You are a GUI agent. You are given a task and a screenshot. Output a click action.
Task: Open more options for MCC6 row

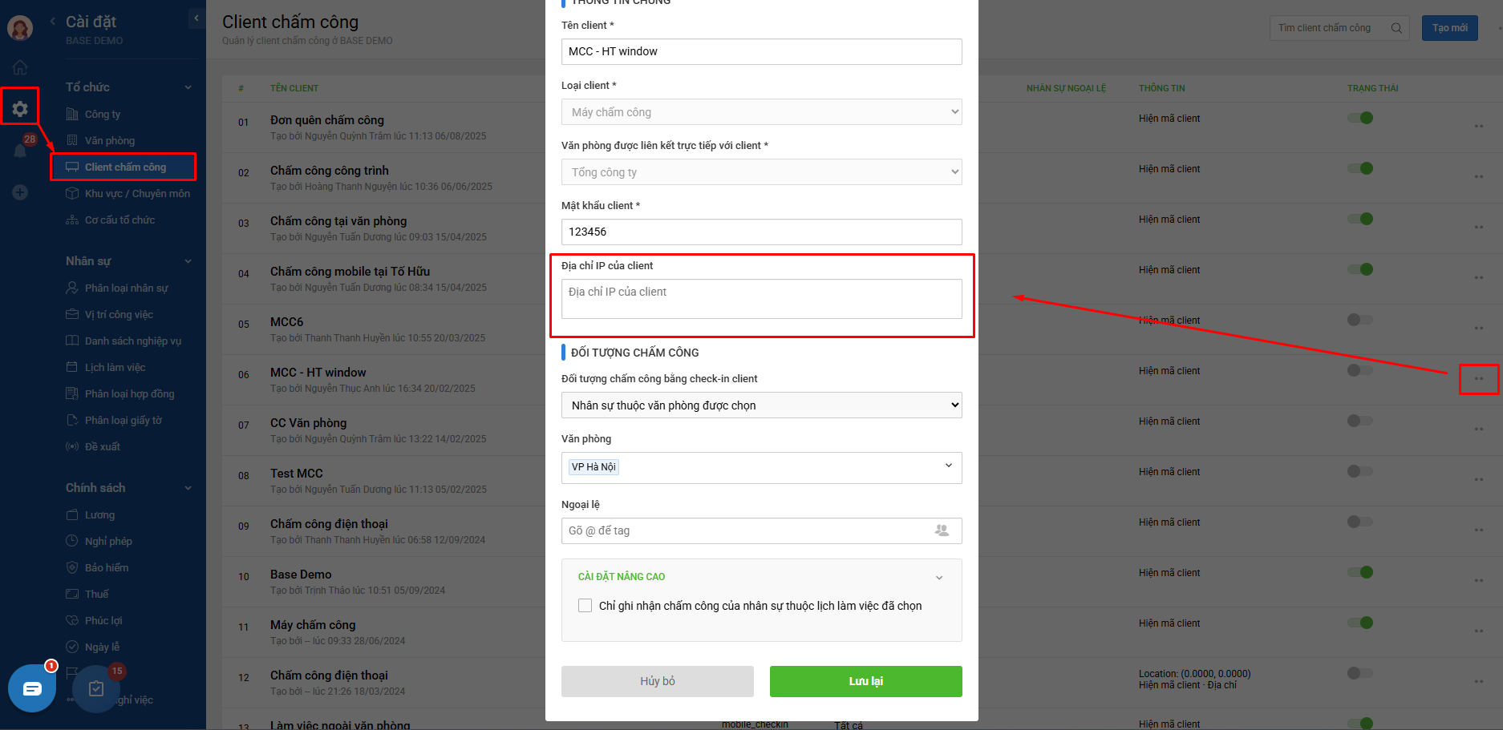(1479, 328)
